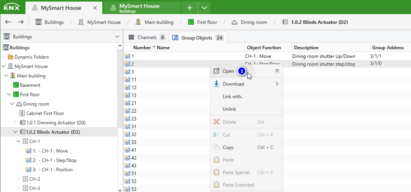This screenshot has width=411, height=192.
Task: Select Basement in the tree
Action: pos(27,85)
